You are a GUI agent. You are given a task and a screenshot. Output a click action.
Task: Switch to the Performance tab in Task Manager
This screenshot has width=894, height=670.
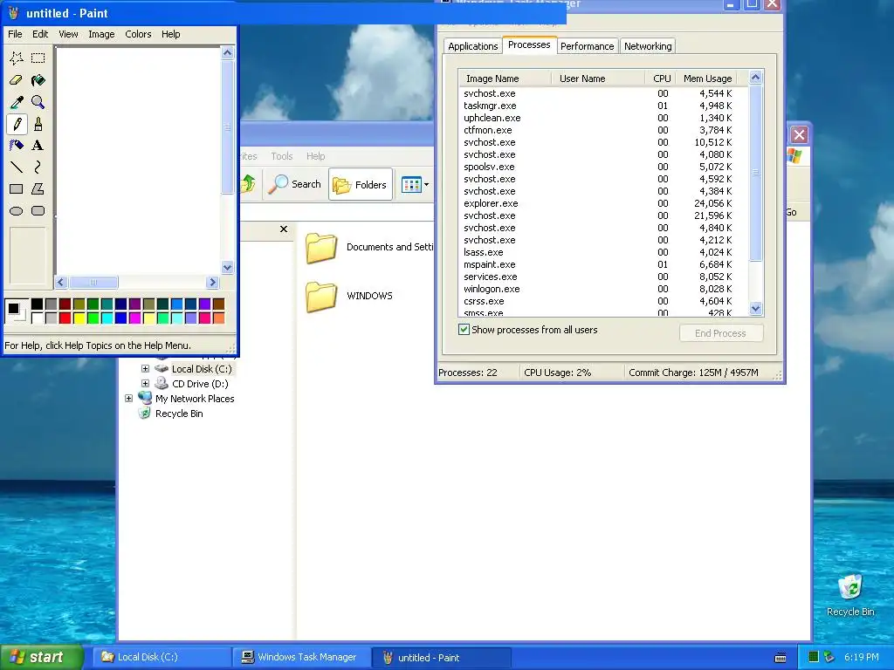coord(587,46)
